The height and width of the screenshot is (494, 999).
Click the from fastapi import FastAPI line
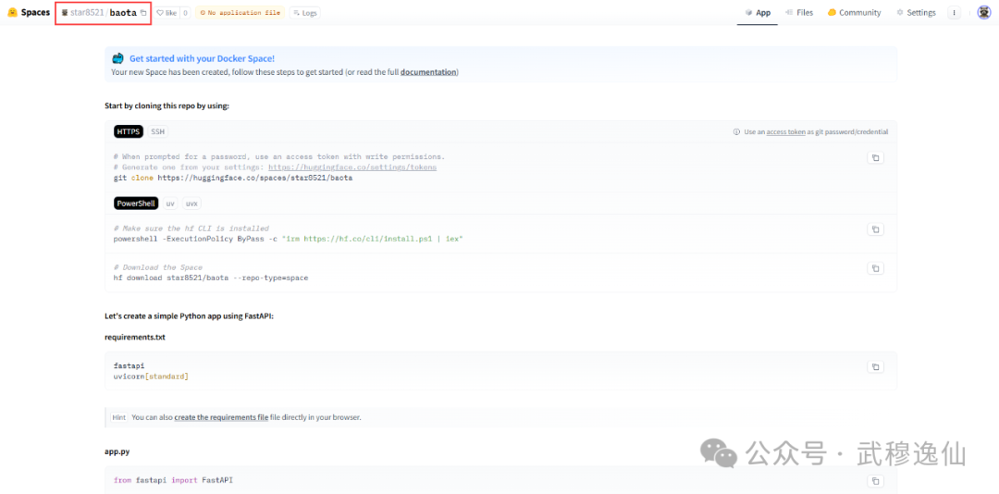[173, 479]
